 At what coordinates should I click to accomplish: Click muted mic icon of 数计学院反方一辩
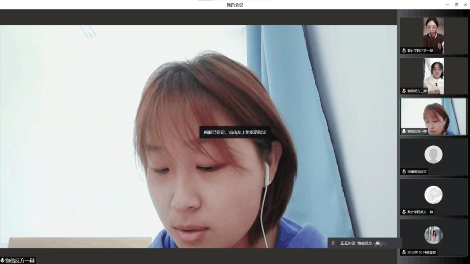(404, 212)
